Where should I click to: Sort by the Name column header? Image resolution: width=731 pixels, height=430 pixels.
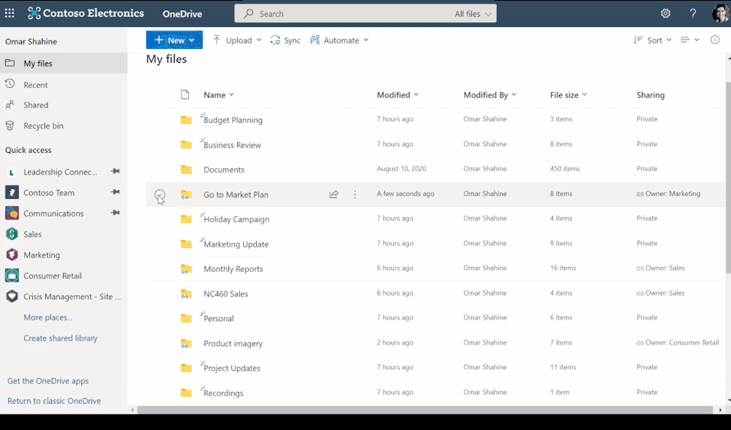pyautogui.click(x=219, y=95)
